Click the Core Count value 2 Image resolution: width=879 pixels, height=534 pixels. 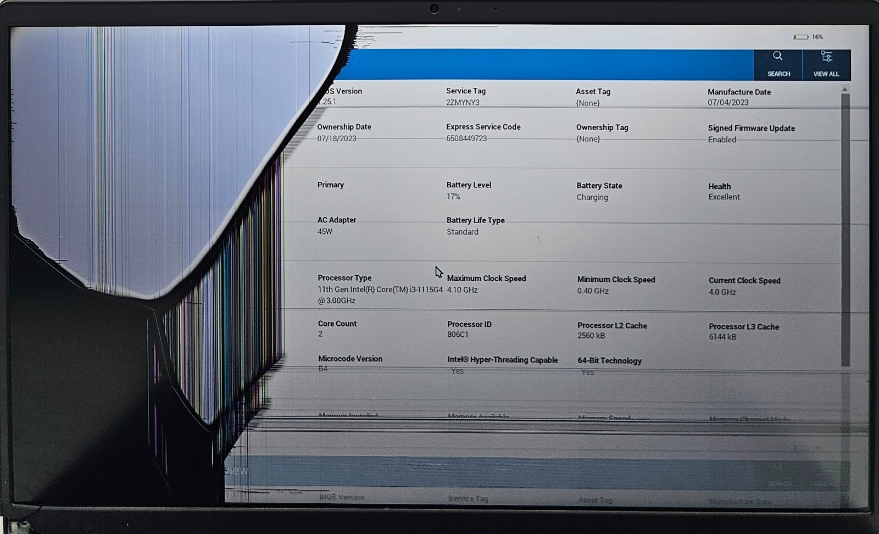(x=320, y=333)
